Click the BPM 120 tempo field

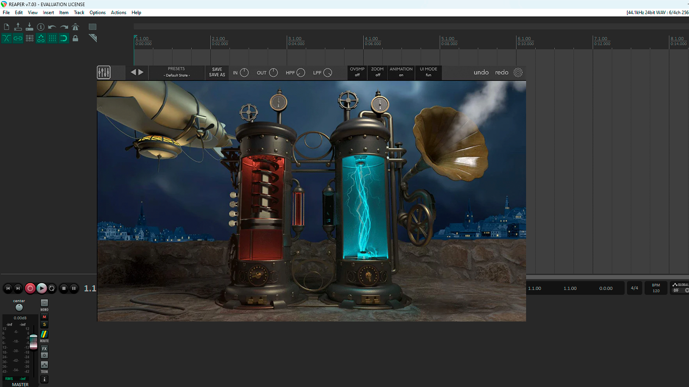656,288
